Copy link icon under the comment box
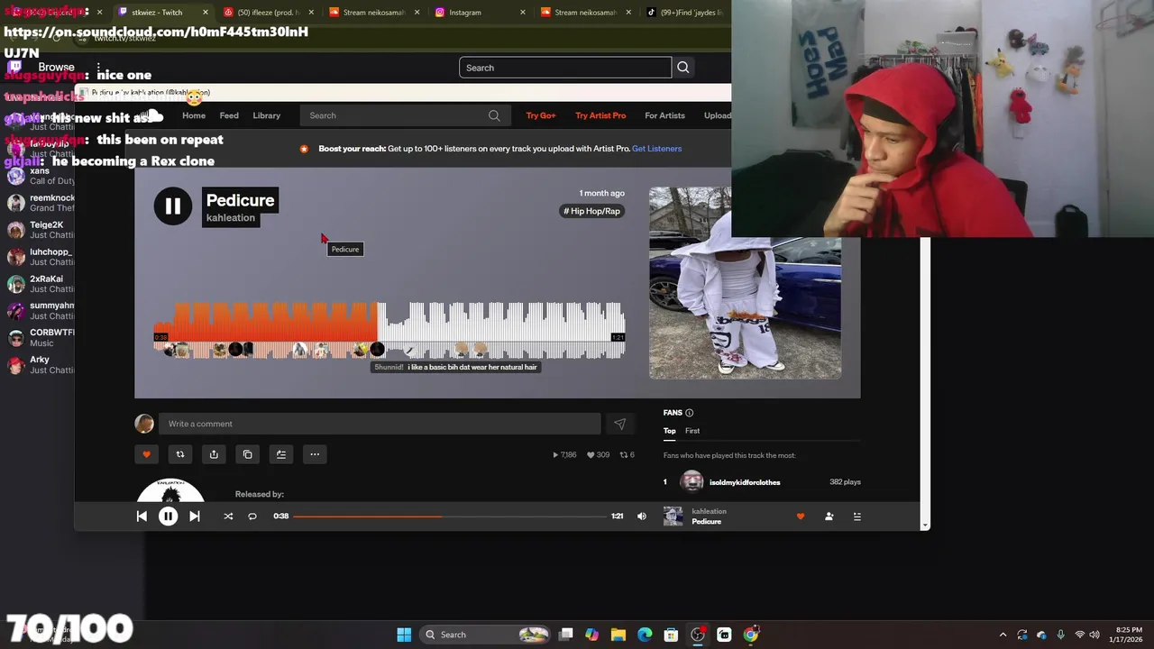Viewport: 1154px width, 649px height. click(247, 454)
